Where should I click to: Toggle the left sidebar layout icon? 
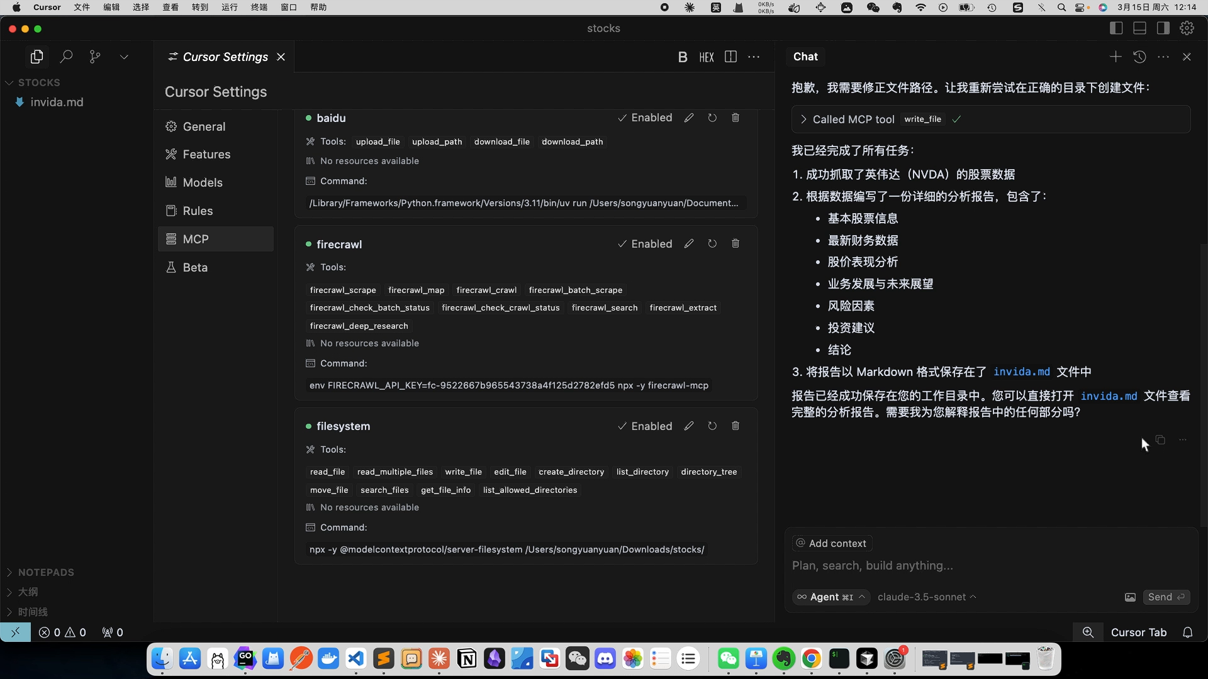tap(1116, 28)
